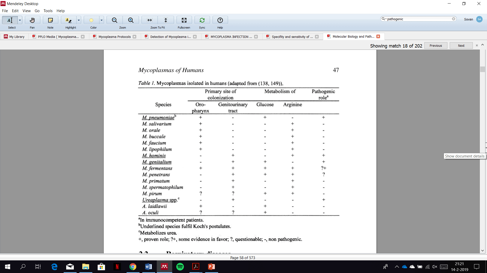Viewport: 487px width, 273px height.
Task: Go to Previous search match
Action: [436, 46]
